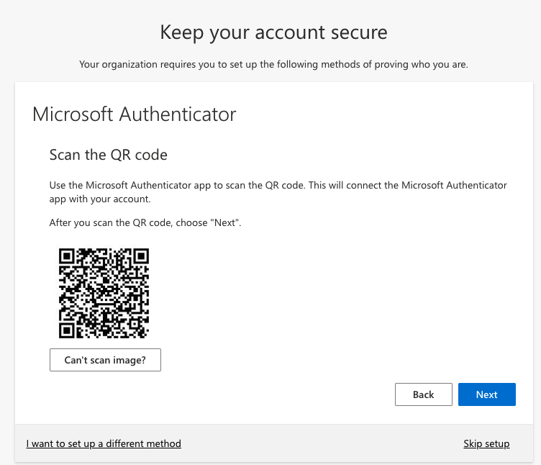
Task: Click the "app with your account." text line
Action: [99, 198]
